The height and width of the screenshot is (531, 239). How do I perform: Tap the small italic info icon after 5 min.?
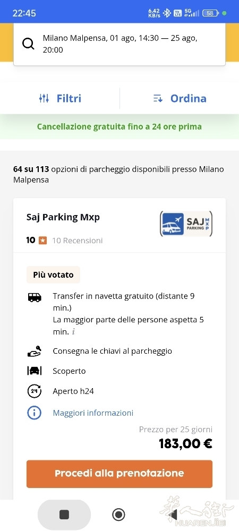[73, 332]
